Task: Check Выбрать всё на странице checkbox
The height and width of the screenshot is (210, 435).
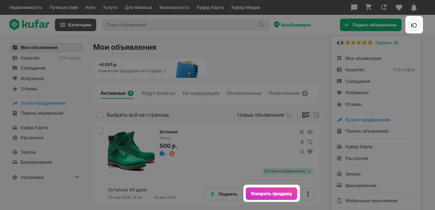Action: (x=100, y=115)
